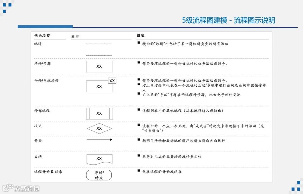The width and height of the screenshot is (303, 194).
Task: Click the arrow description 标明了活动和数据流的顺序
Action: 184,141
